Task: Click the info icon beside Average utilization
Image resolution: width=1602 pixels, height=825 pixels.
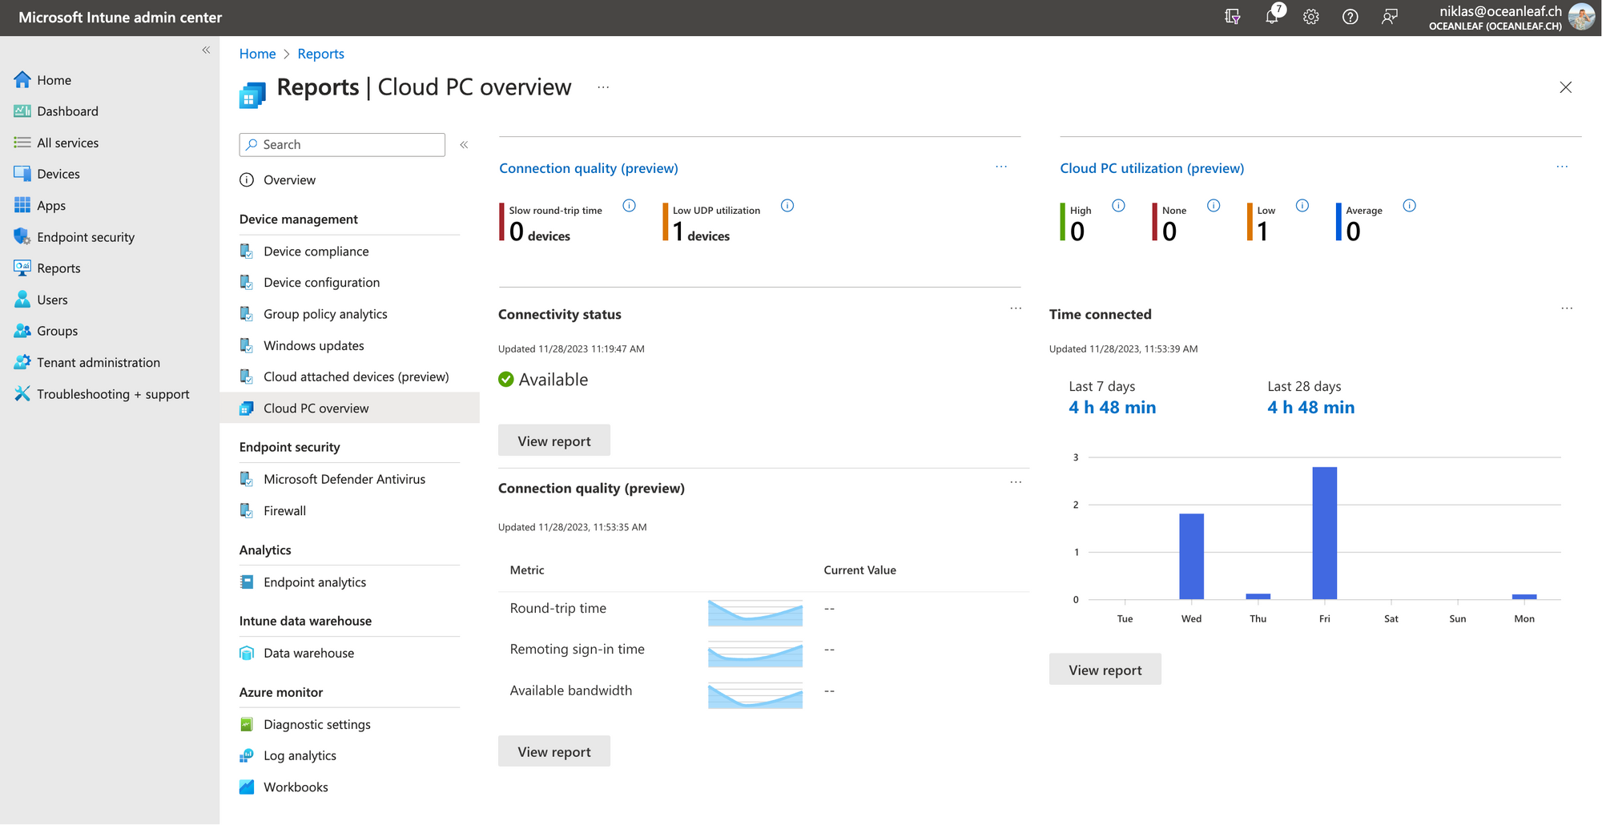Action: coord(1410,206)
